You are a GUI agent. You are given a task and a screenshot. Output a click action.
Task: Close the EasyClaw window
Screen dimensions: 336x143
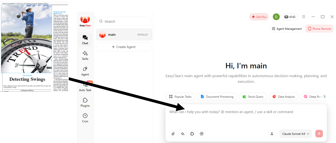(332, 17)
